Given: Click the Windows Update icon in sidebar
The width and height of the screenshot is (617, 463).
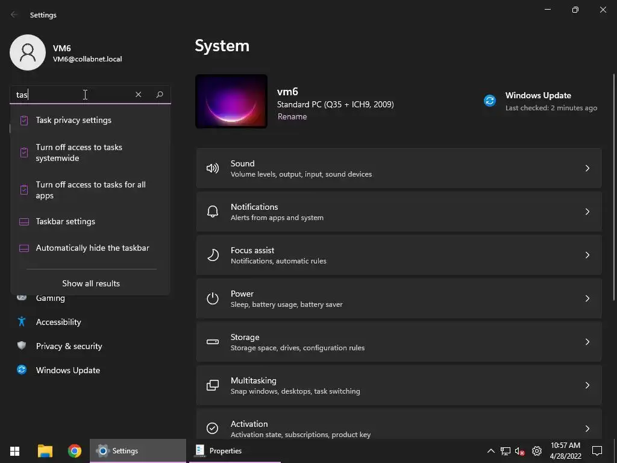Looking at the screenshot, I should point(22,370).
